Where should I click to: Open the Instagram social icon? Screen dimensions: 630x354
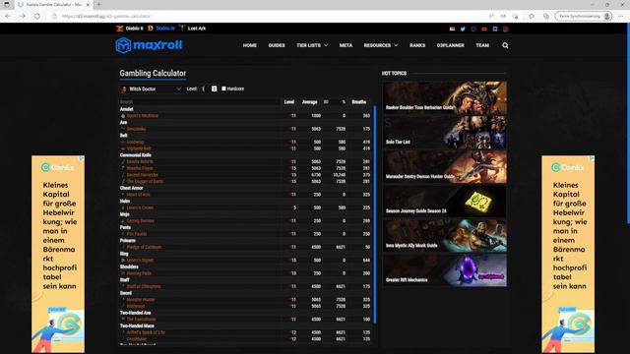click(x=506, y=29)
